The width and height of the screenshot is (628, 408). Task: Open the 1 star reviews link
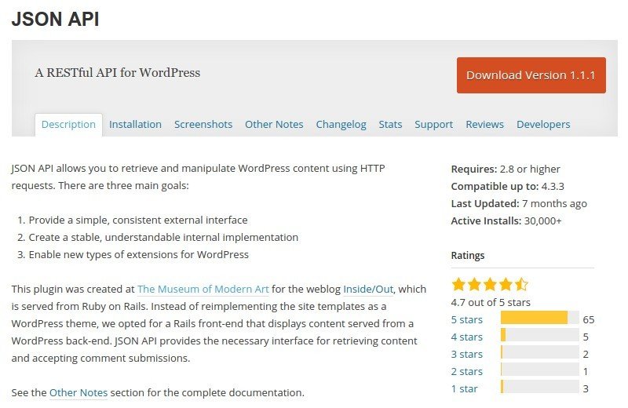point(464,388)
